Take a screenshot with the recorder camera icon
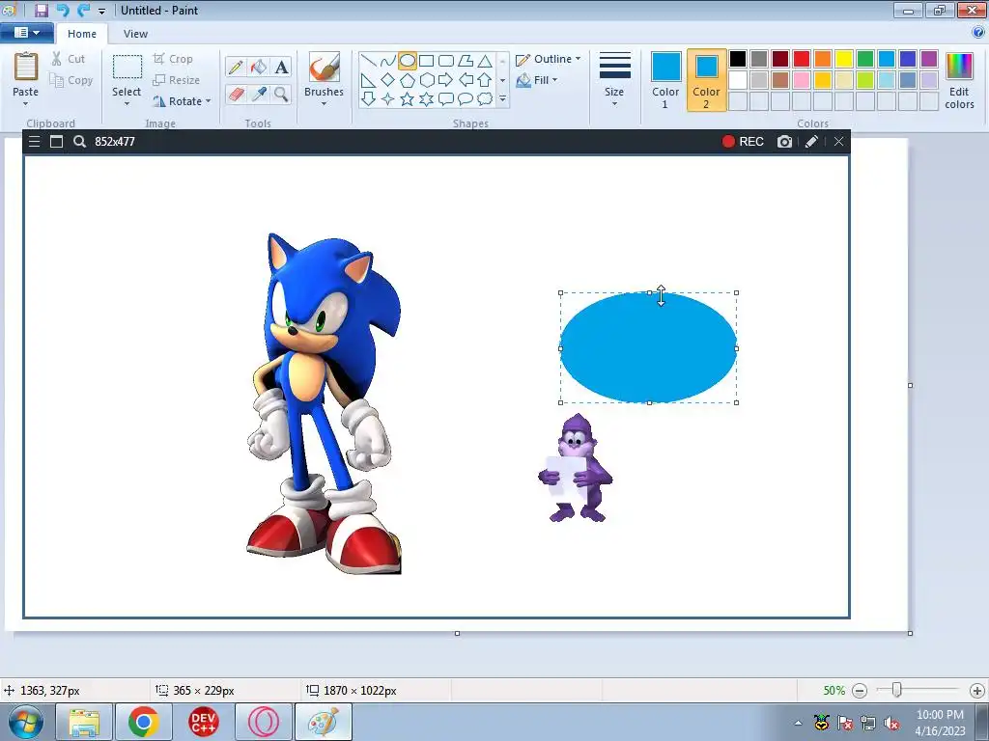Viewport: 989px width, 741px height. coord(784,142)
